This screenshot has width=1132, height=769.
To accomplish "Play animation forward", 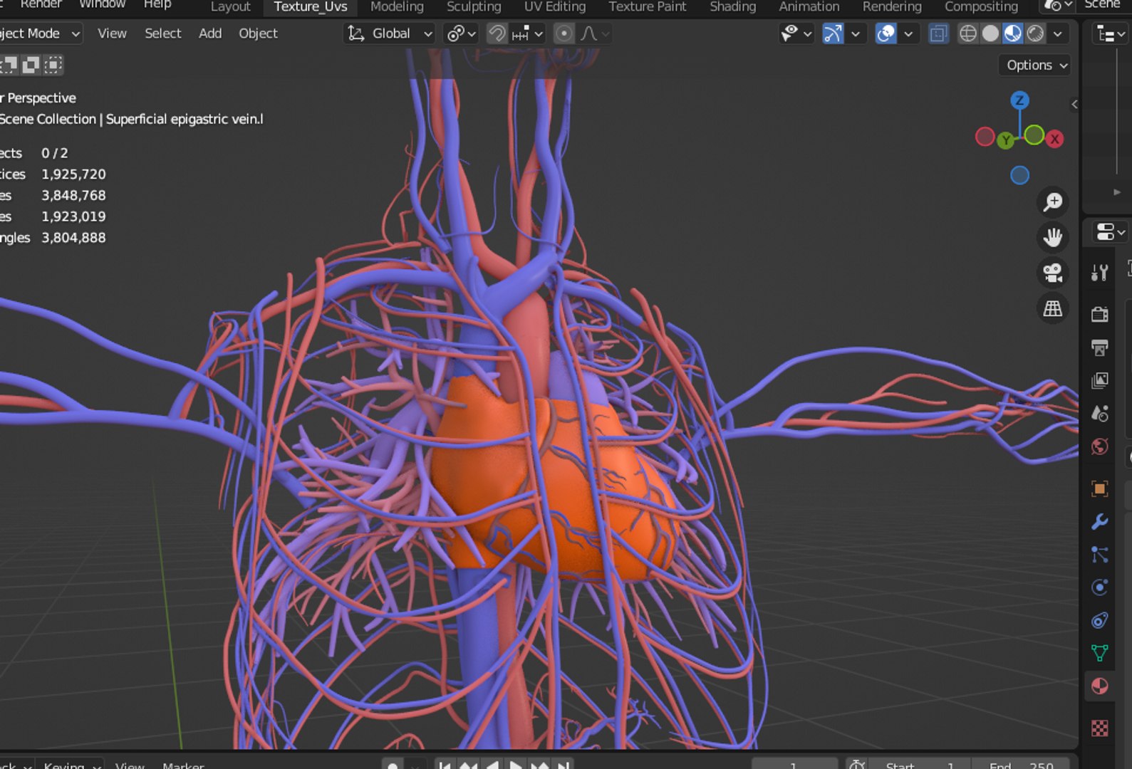I will pos(516,765).
